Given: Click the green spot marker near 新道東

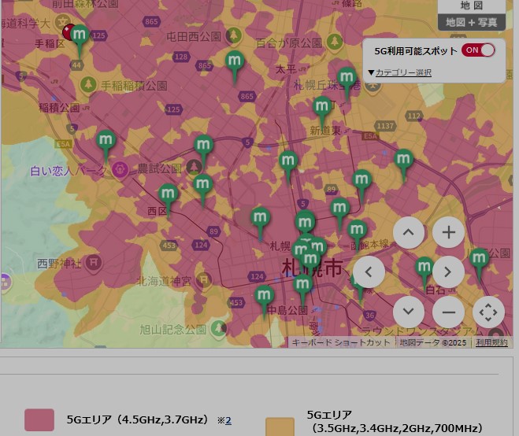Looking at the screenshot, I should 321,109.
